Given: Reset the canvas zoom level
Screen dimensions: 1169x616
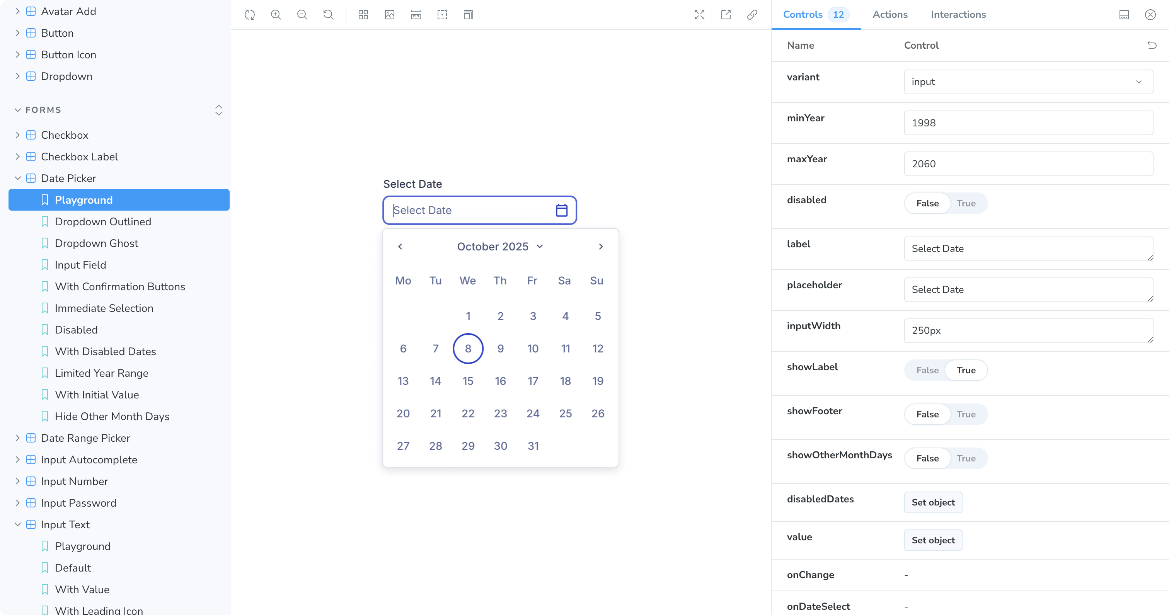Looking at the screenshot, I should click(x=328, y=15).
